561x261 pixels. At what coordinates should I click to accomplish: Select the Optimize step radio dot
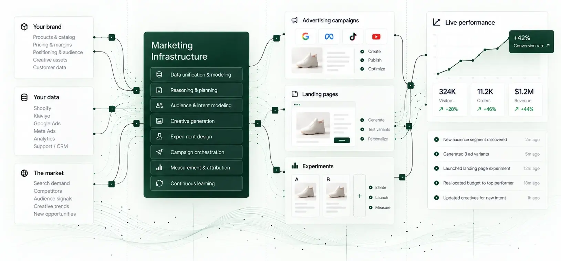pos(362,69)
